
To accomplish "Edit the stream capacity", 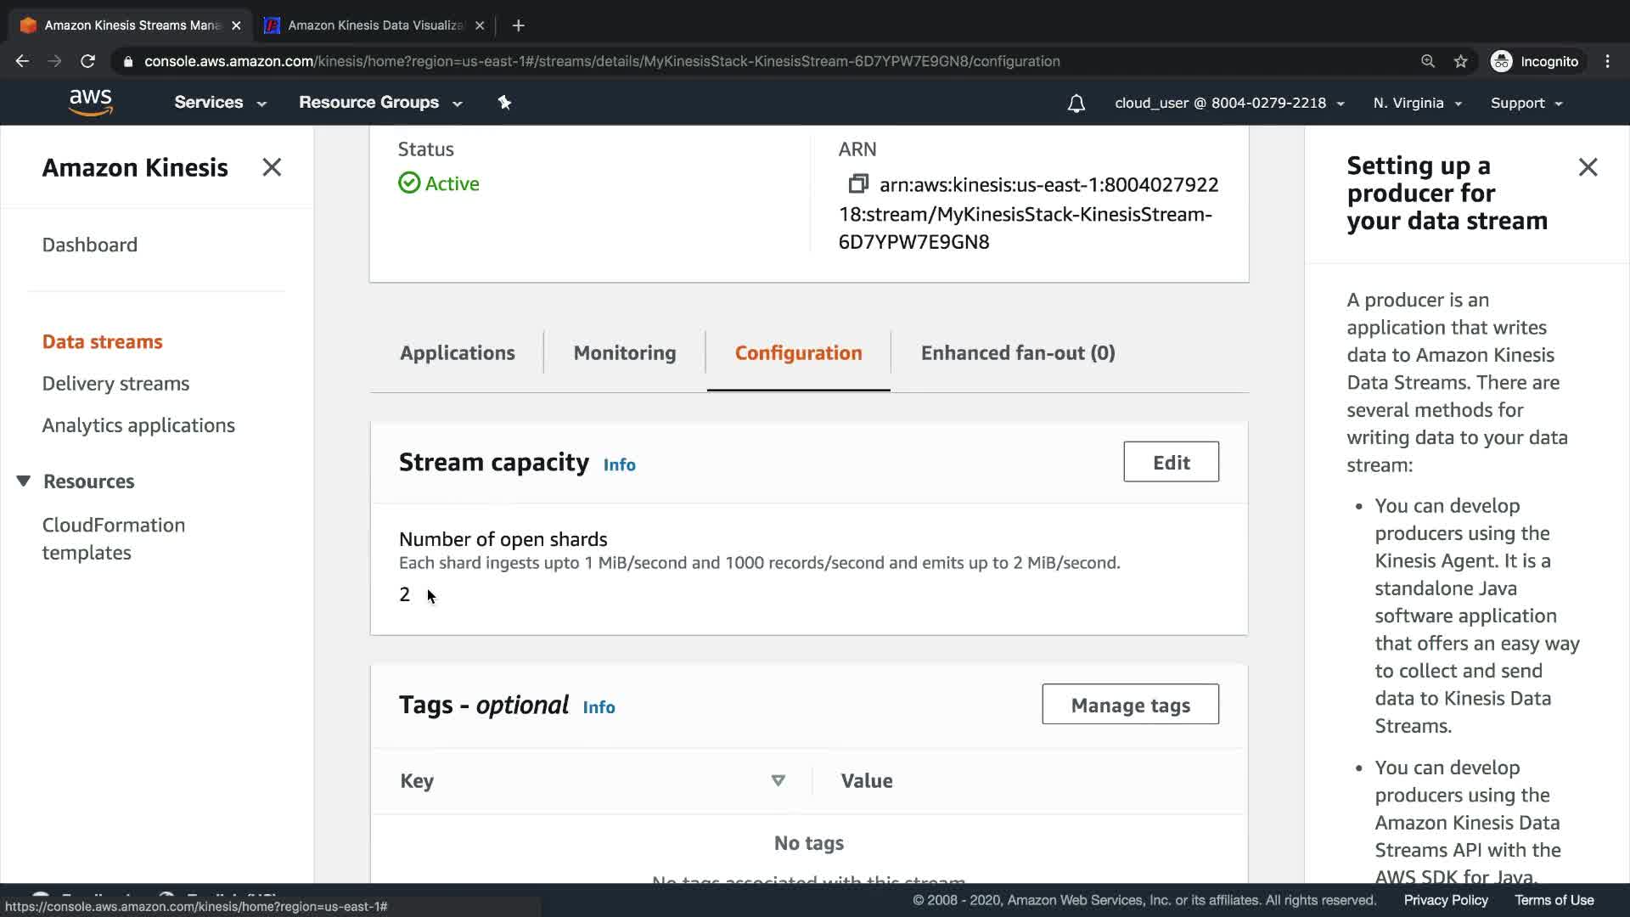I will coord(1171,462).
